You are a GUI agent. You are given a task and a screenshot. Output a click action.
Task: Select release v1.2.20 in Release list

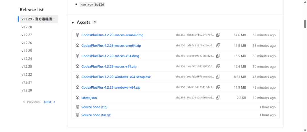pos(27,90)
